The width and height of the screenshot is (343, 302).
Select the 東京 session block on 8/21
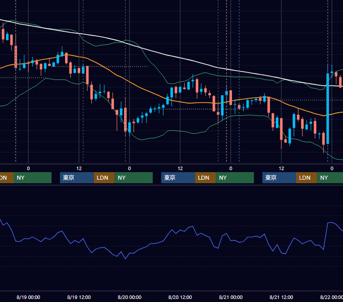coord(279,178)
